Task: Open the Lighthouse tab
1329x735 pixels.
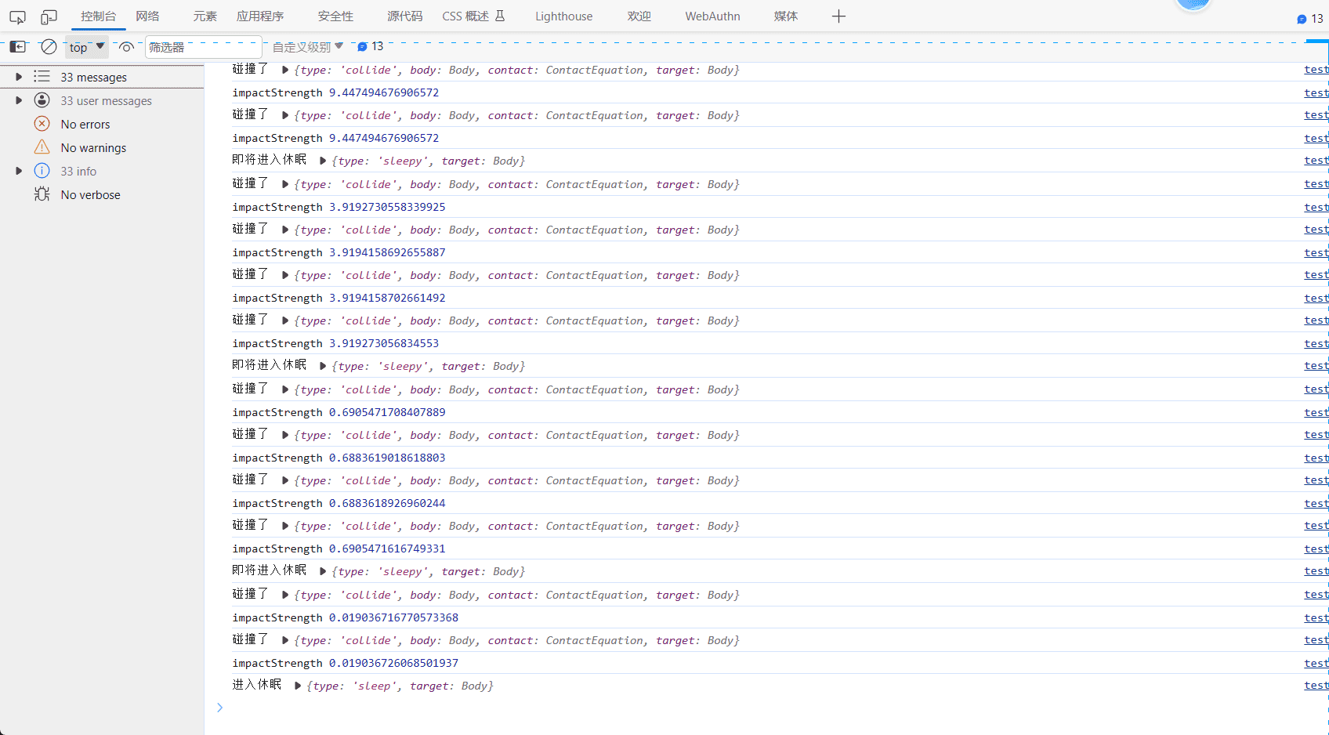Action: pyautogui.click(x=564, y=16)
